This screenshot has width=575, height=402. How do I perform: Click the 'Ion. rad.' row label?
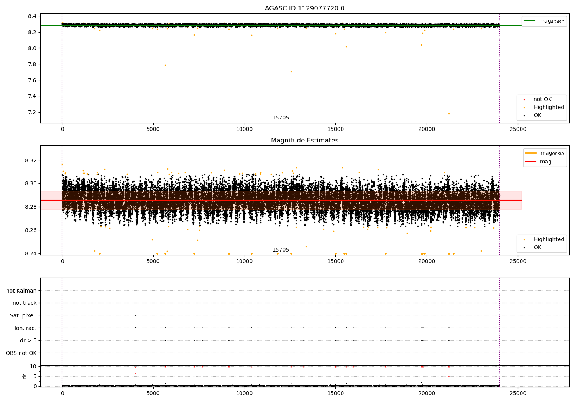coord(26,328)
